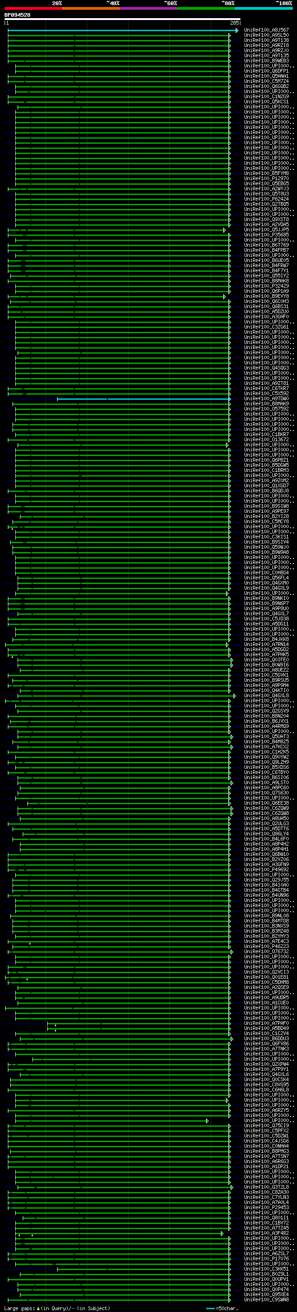
Task: Select hit UniRef100_Q6DFP1
Action: click(266, 71)
